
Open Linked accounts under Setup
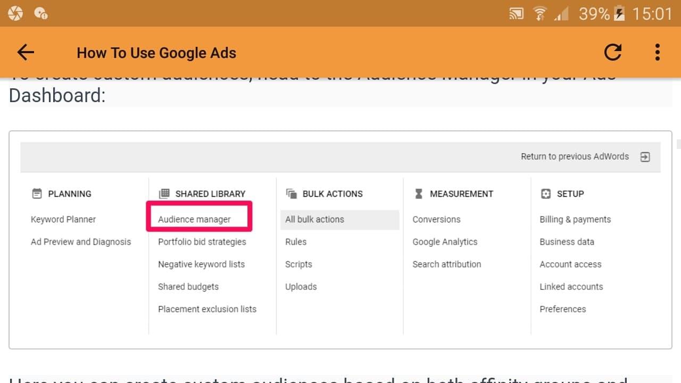click(571, 286)
